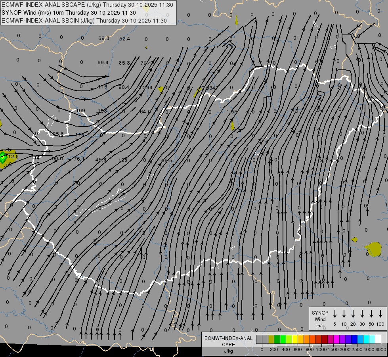The width and height of the screenshot is (388, 357).
Task: Click the SBCAPE title line in header box
Action: (x=87, y=5)
